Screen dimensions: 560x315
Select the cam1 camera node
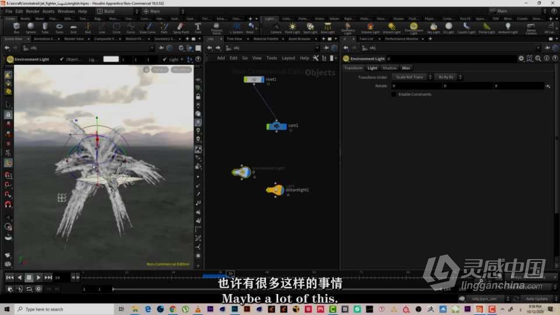point(276,126)
